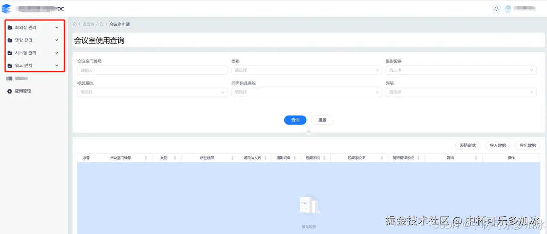The image size is (547, 234).
Task: Open the 同声翻译系统 dropdown
Action: pos(306,92)
